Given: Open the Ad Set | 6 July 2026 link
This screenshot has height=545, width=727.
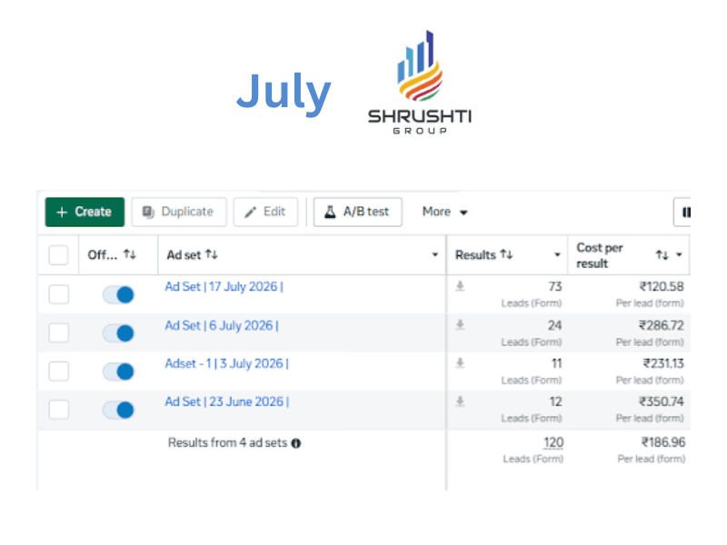Looking at the screenshot, I should (222, 326).
